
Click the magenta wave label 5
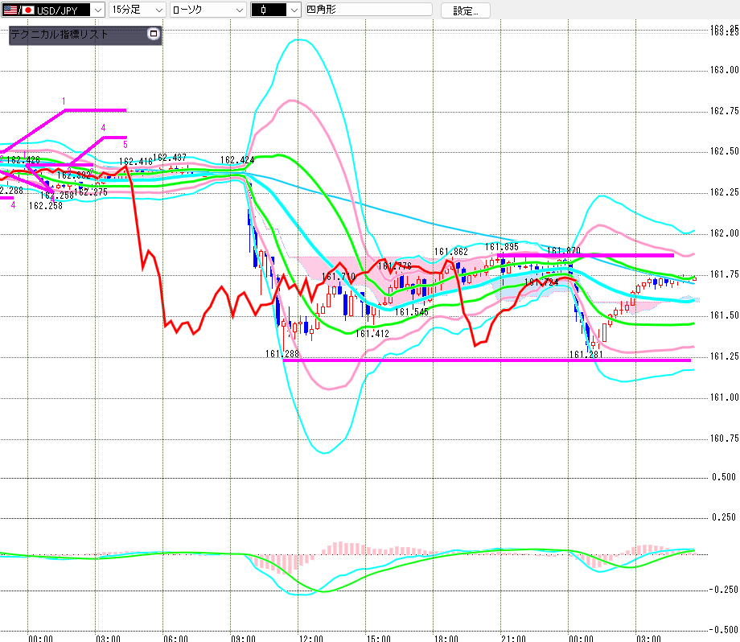pyautogui.click(x=125, y=145)
